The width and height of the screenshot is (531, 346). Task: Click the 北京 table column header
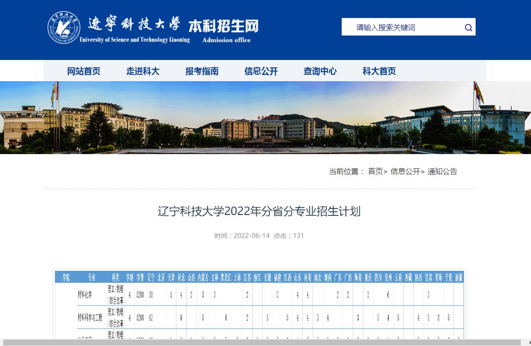pyautogui.click(x=161, y=277)
